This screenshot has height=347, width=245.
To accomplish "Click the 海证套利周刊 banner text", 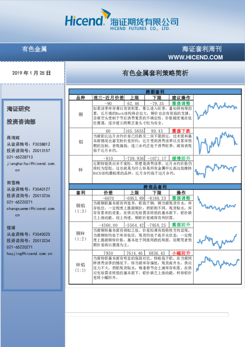I will 202,49.
